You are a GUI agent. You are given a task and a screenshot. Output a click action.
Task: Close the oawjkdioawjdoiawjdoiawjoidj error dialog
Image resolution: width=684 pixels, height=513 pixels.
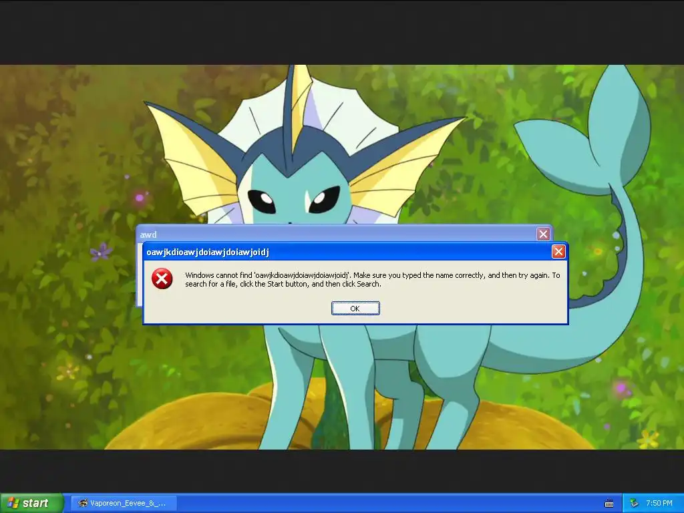coord(558,252)
